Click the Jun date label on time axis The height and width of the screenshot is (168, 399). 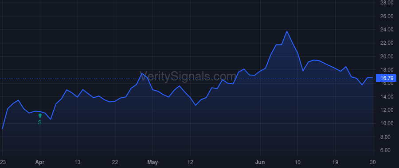click(x=260, y=162)
